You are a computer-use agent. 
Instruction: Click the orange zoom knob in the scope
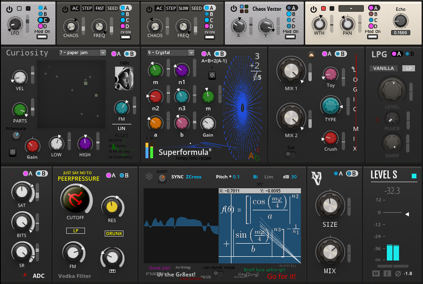click(162, 178)
